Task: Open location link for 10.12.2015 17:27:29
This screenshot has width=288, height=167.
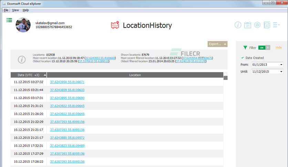Action: point(67,154)
